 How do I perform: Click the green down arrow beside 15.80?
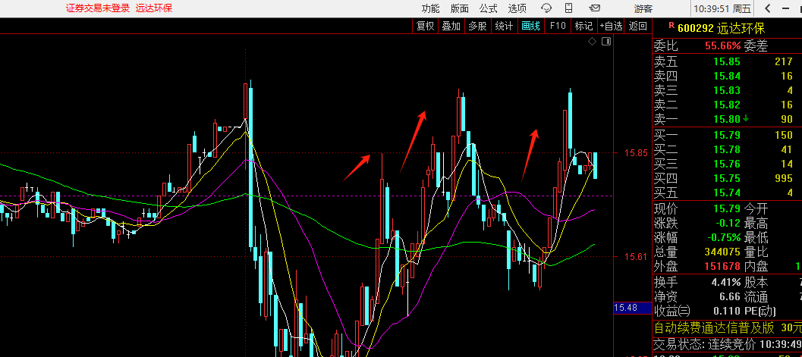coord(747,119)
